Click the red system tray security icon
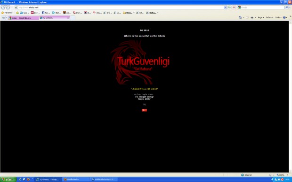 [282, 179]
